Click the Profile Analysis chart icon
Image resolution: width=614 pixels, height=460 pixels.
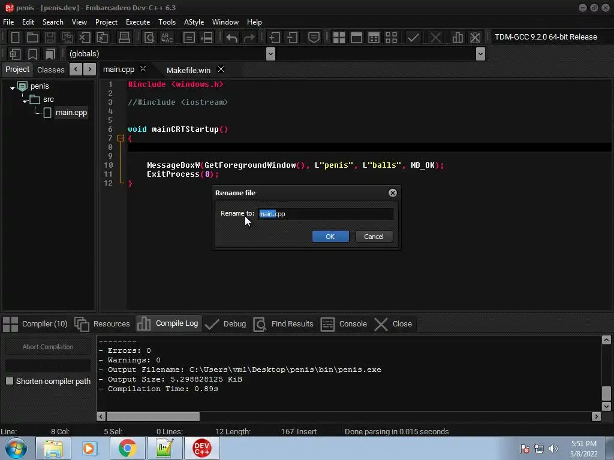point(458,37)
